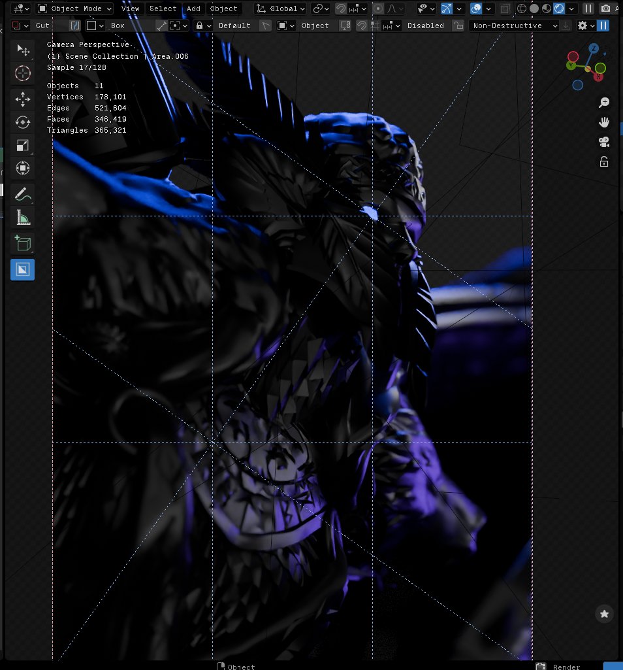Click the camera render snapshot icon
This screenshot has width=623, height=670.
pos(605,8)
